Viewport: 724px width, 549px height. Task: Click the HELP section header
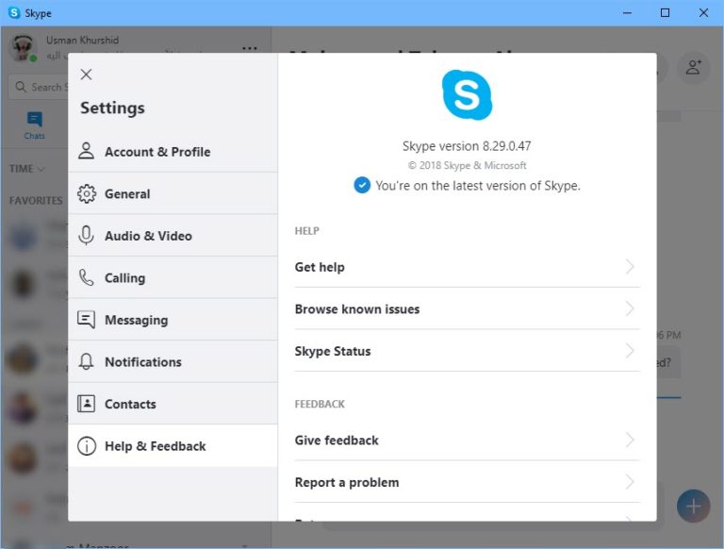[306, 230]
